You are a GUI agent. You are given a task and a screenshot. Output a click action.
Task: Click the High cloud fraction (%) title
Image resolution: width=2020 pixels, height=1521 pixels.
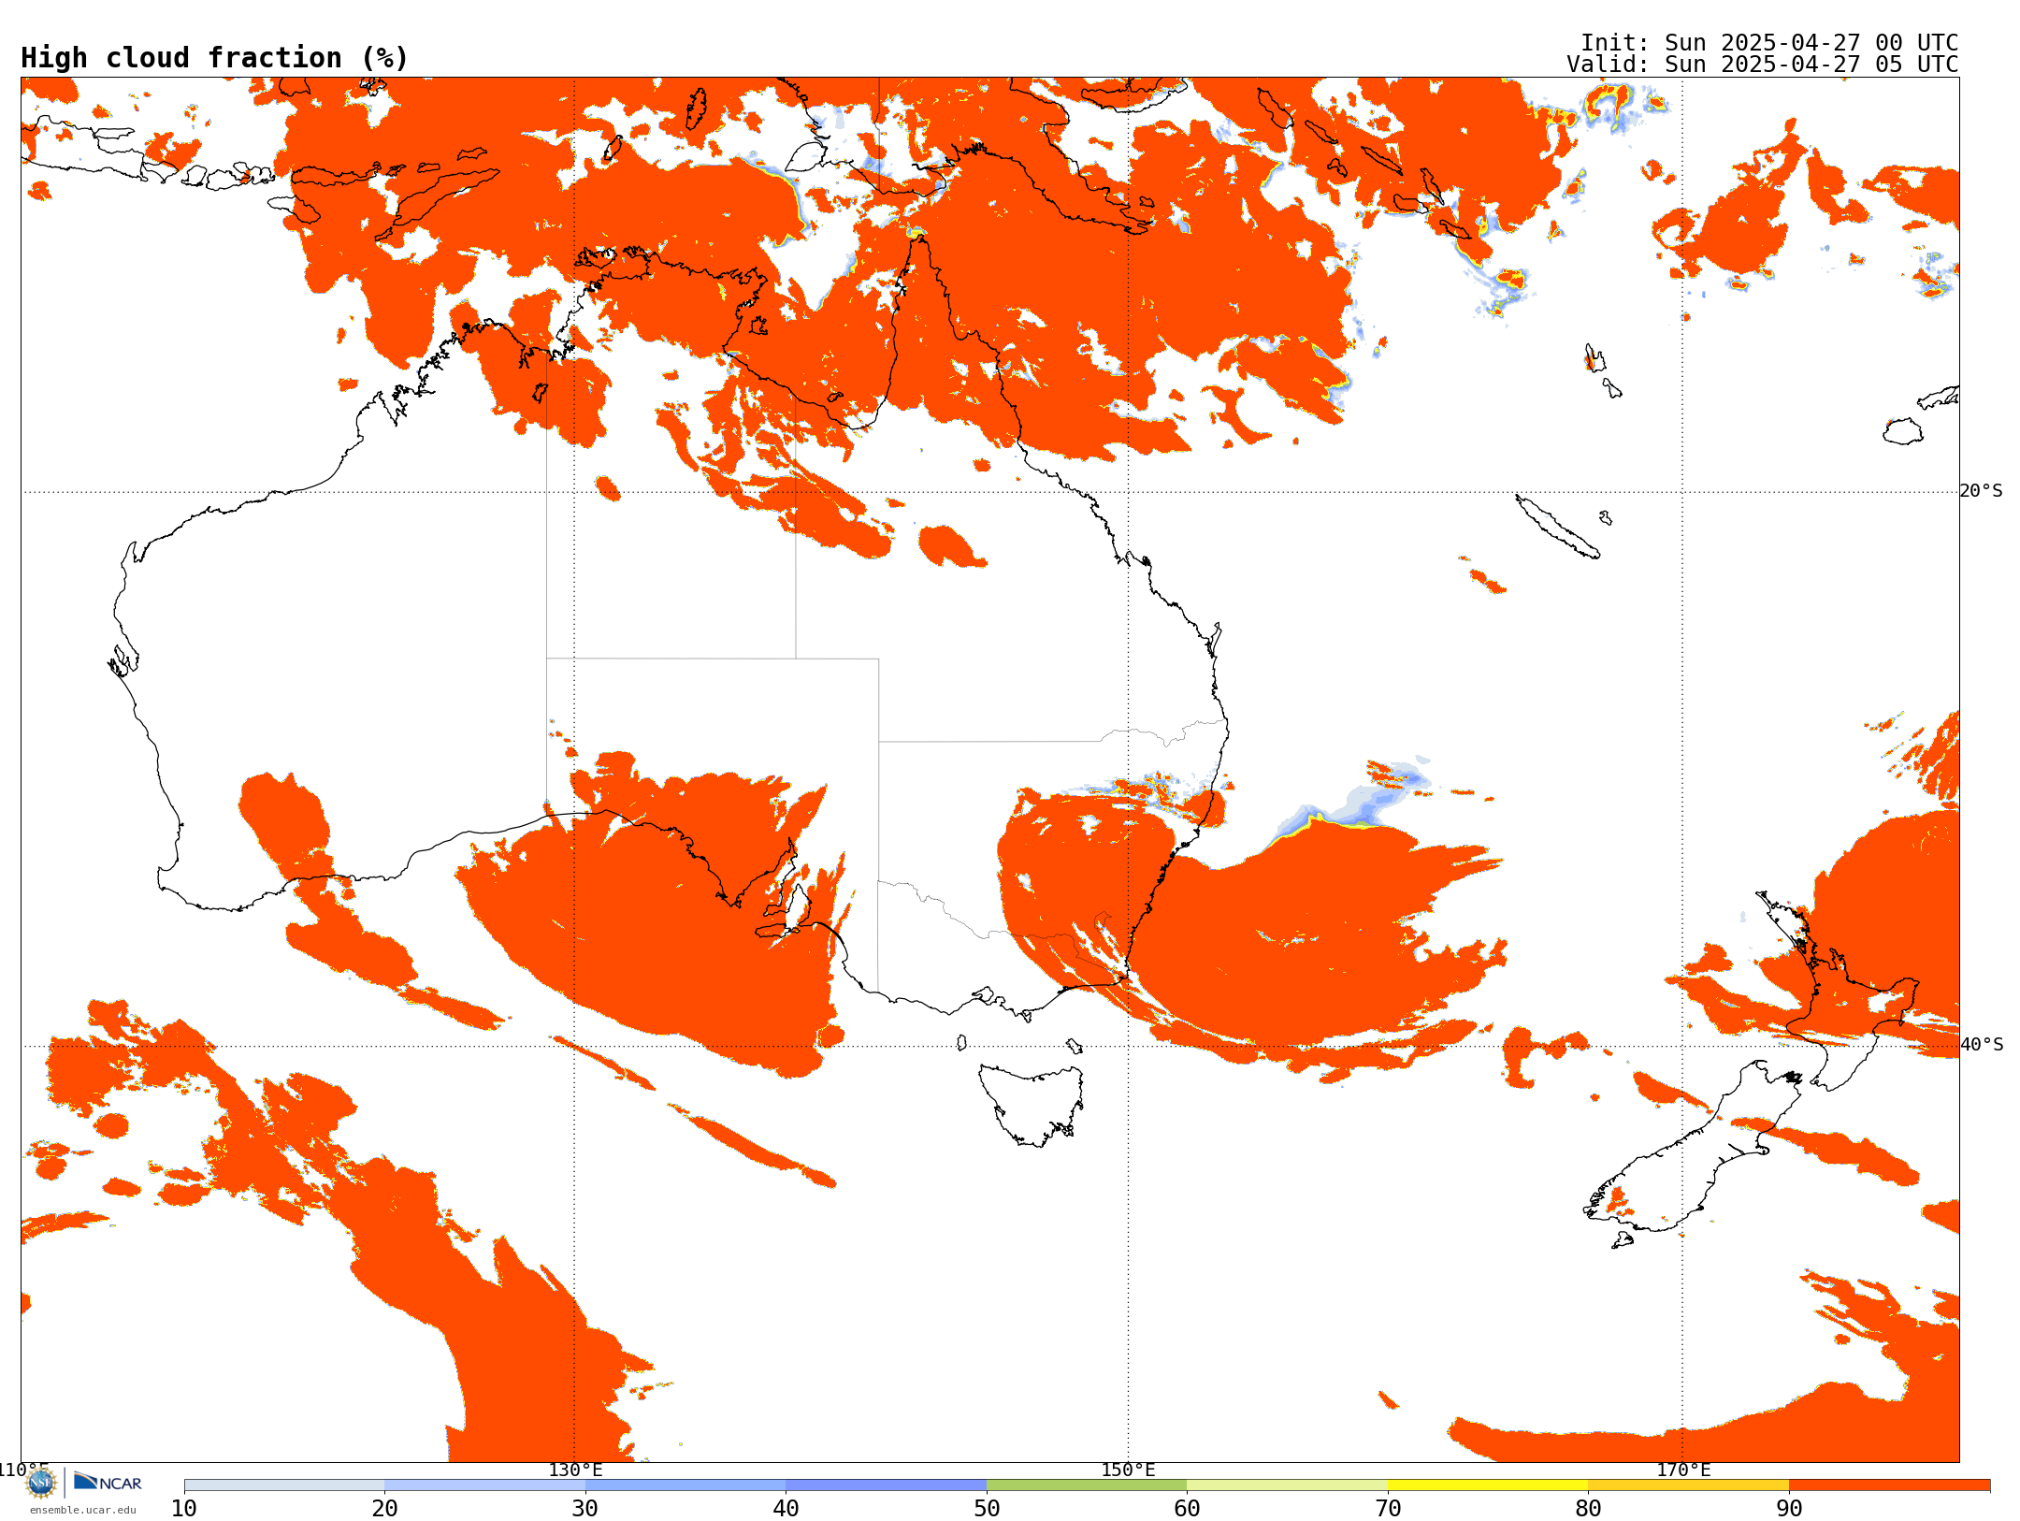tap(215, 58)
